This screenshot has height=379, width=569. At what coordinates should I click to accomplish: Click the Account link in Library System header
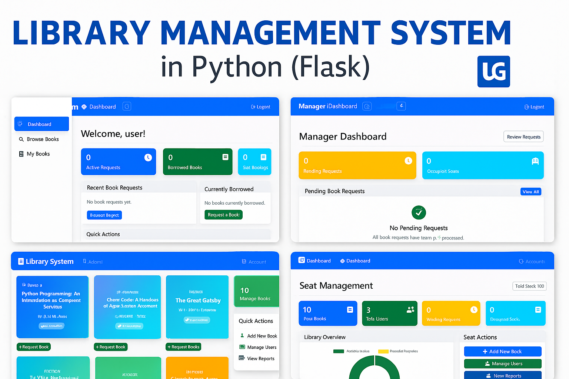coord(254,262)
